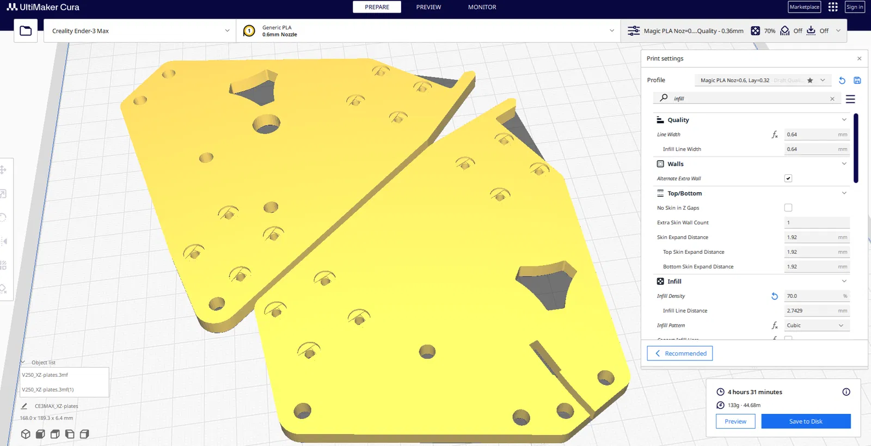Switch to the MONITOR stage tab
Viewport: 871px width, 446px height.
482,7
